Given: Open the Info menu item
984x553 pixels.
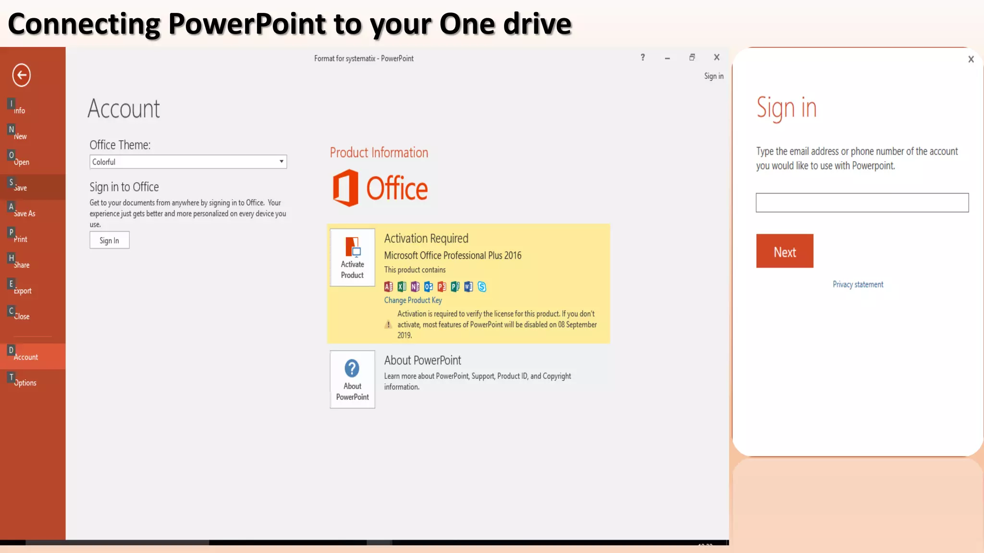Looking at the screenshot, I should [33, 110].
